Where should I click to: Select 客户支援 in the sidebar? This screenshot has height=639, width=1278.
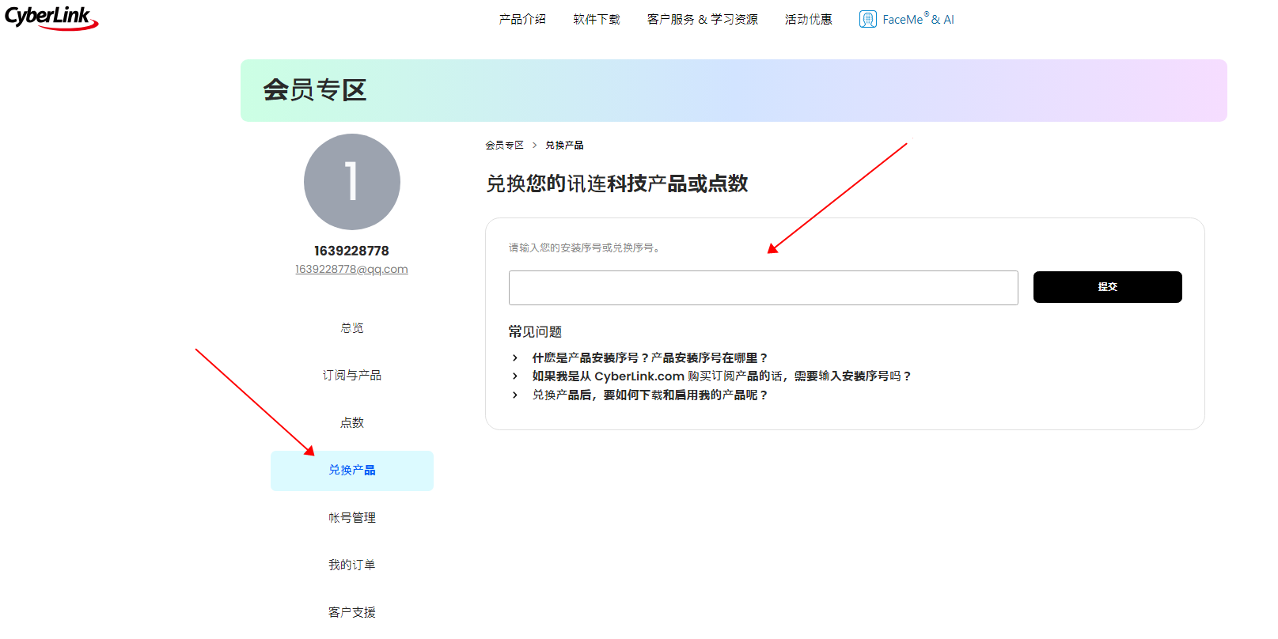click(352, 612)
